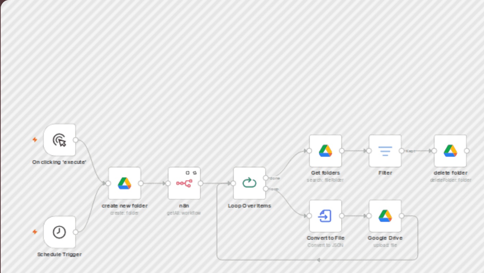Click the 'Get folders' label
This screenshot has height=273, width=484.
point(326,173)
